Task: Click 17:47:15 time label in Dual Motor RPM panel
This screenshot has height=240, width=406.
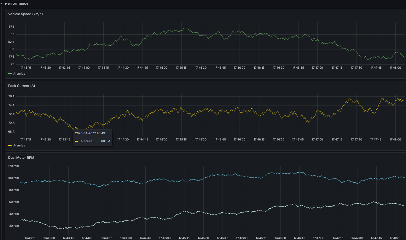Action: click(338, 238)
